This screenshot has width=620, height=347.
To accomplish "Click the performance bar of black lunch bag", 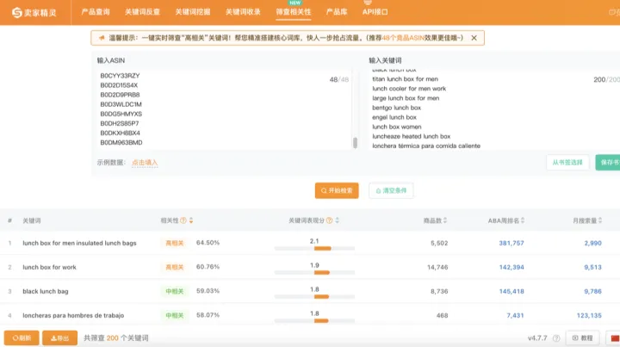I will tap(314, 296).
